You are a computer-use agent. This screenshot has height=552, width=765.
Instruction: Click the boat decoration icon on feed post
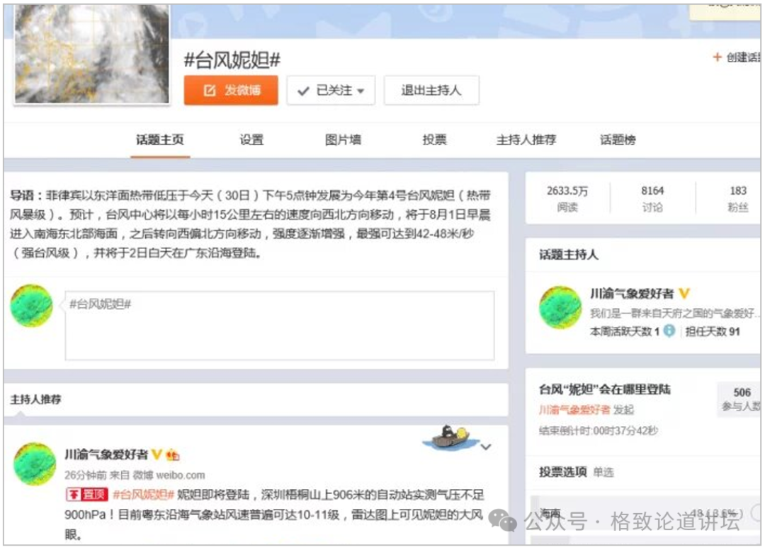pos(450,437)
